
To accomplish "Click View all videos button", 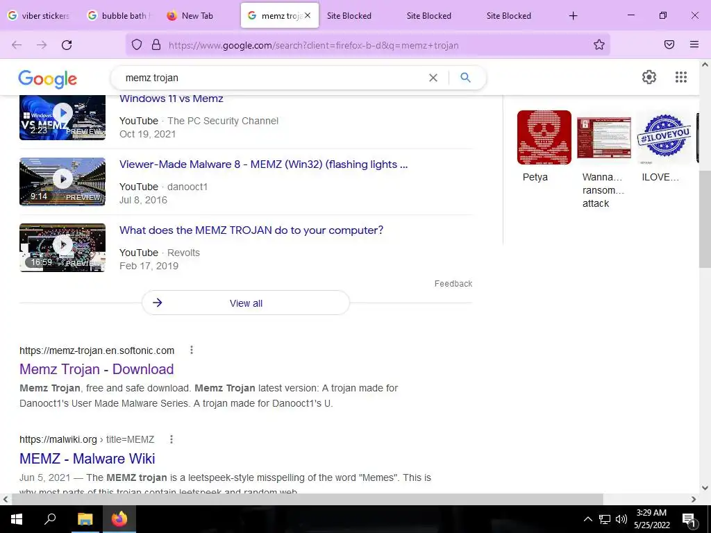I will 246,303.
